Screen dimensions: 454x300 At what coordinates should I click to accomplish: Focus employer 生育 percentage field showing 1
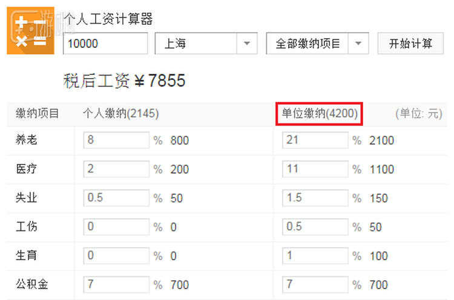pos(315,256)
